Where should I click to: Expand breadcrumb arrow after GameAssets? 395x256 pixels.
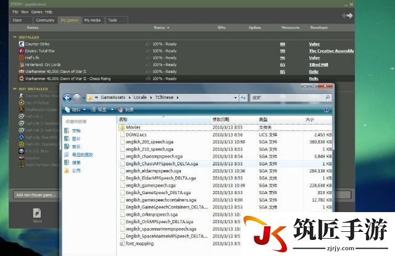(x=130, y=98)
